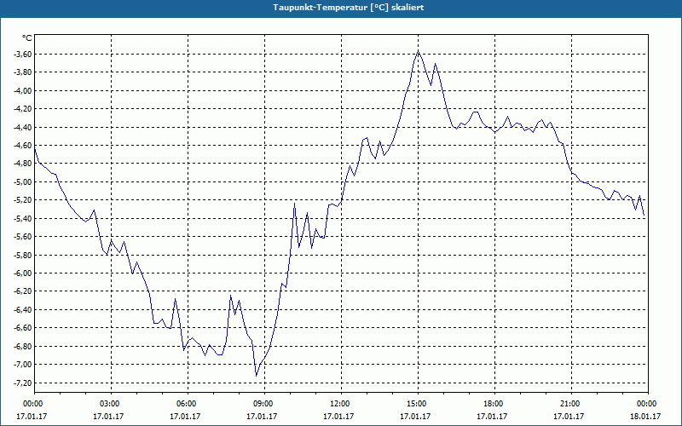The image size is (682, 426).
Task: Pick the 17.01.17 date under 18:00
Action: click(x=492, y=417)
